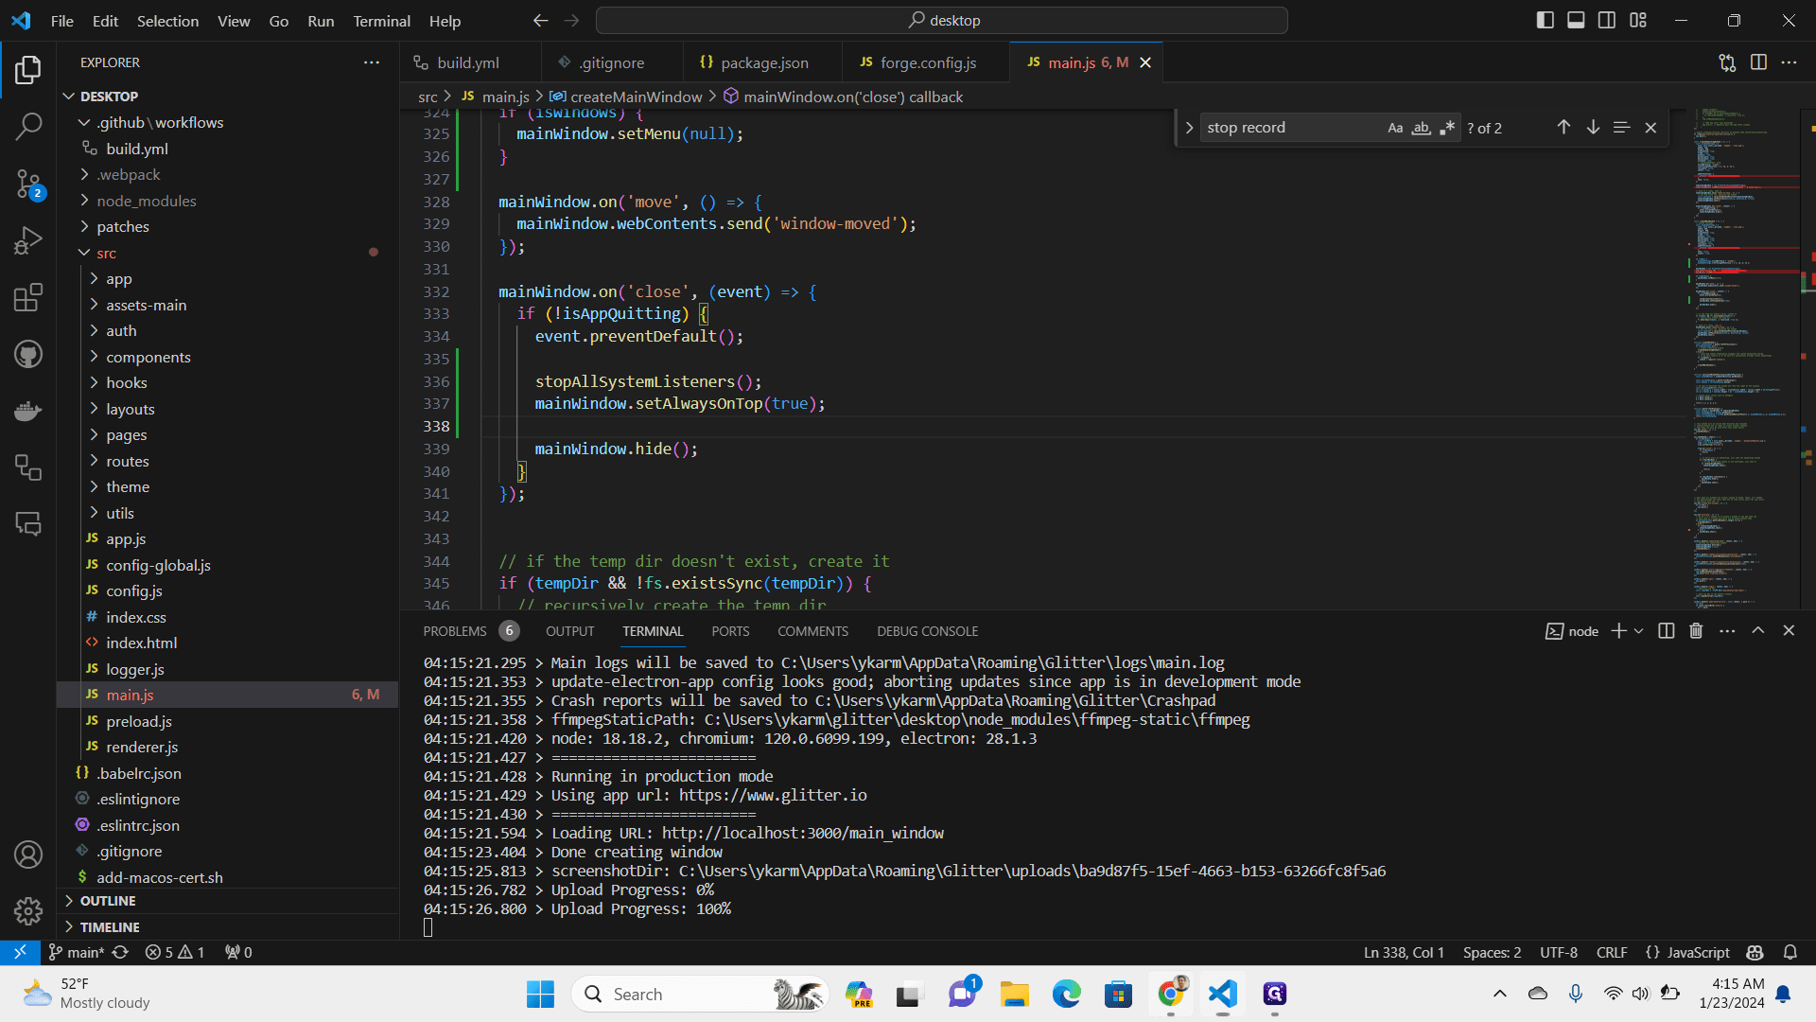Expand the OUTLINE section

pyautogui.click(x=107, y=901)
